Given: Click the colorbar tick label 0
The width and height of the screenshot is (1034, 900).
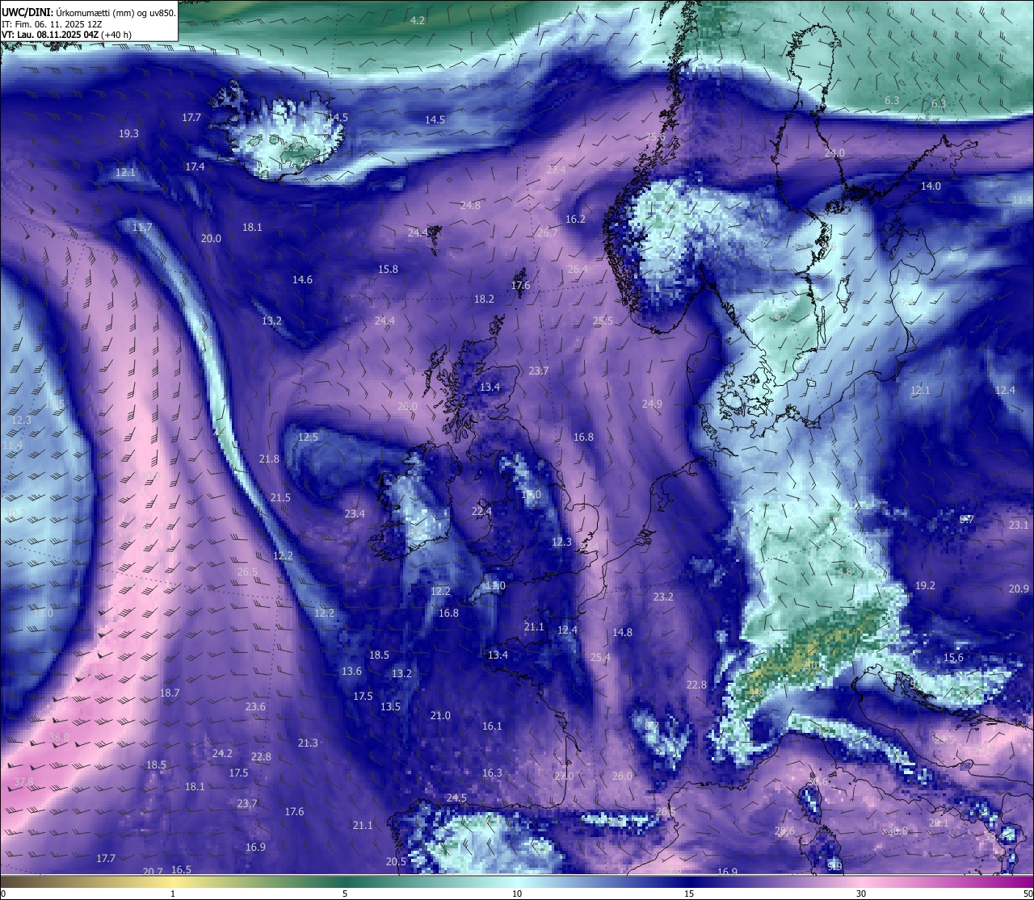Looking at the screenshot, I should coord(3,894).
